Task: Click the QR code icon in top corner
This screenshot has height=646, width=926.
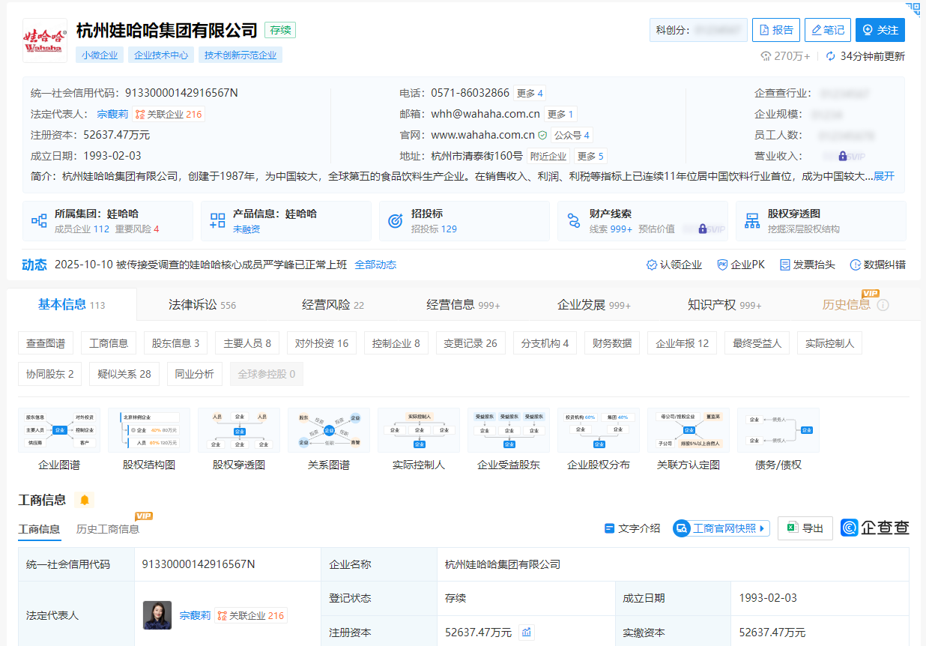Action: click(913, 9)
